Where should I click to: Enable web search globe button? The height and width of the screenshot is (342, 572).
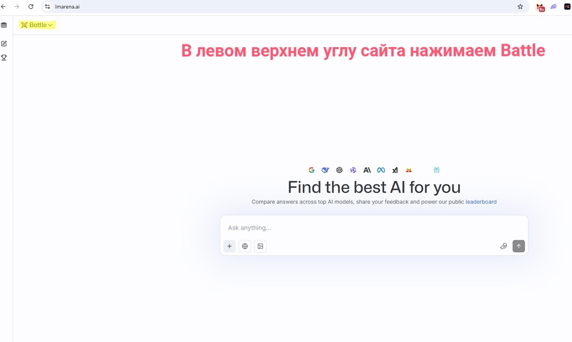[x=245, y=246]
